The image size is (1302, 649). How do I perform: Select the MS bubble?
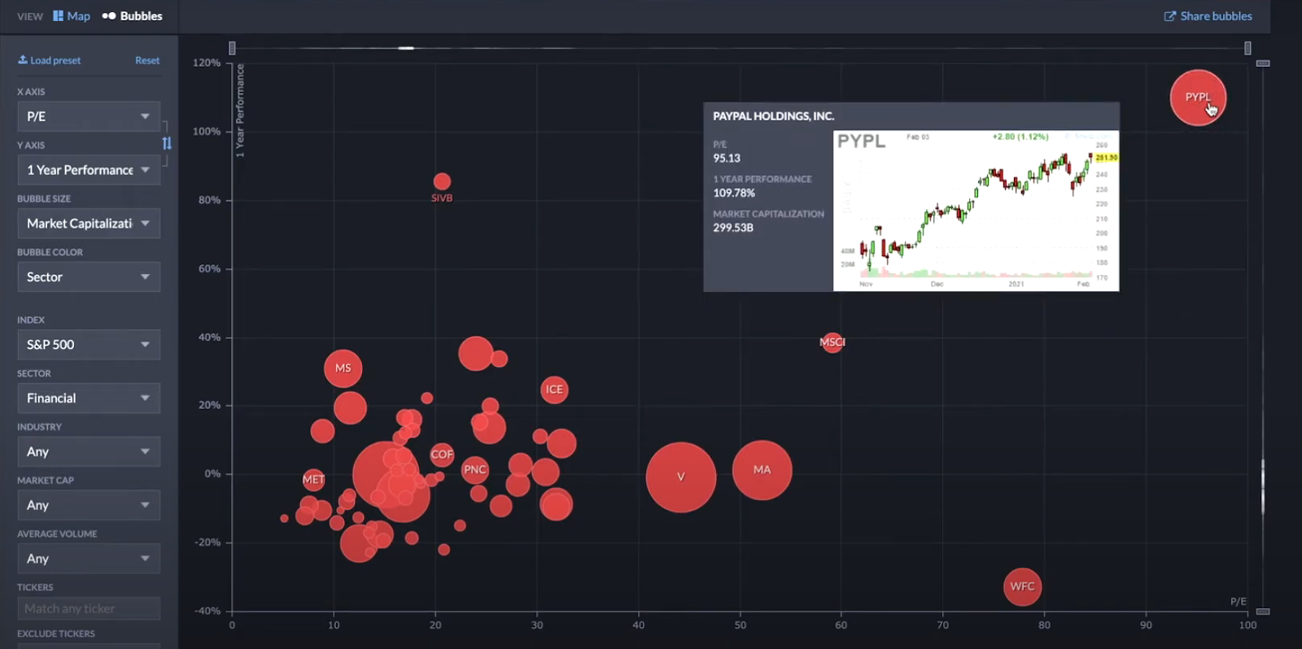[343, 368]
